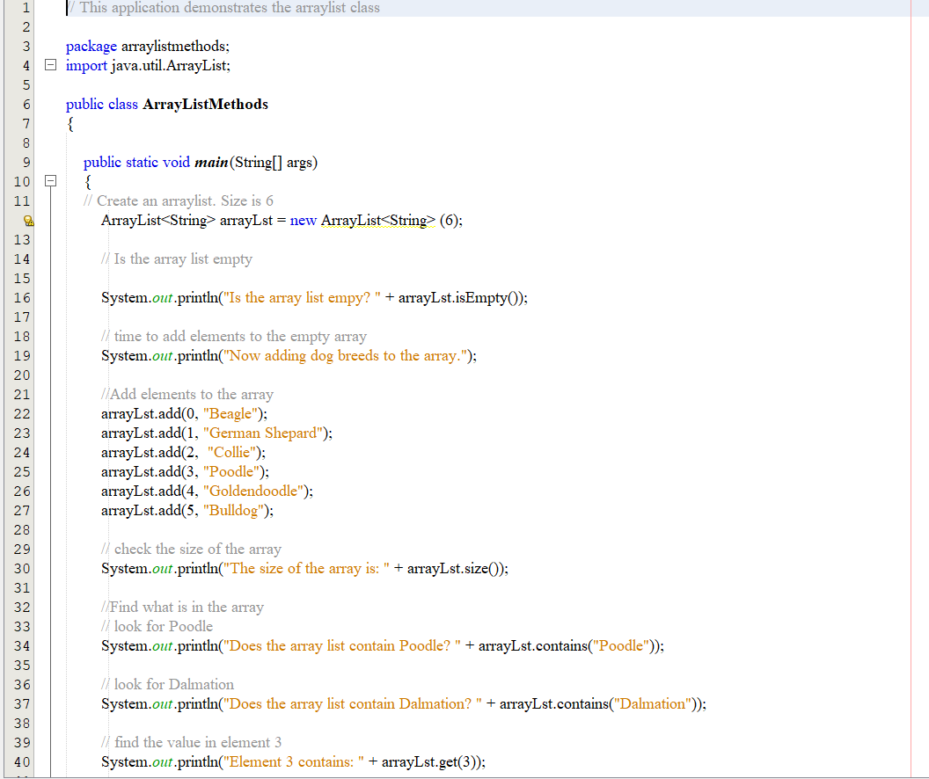Click 'arrayLst.isEmpty()' on line 16

pyautogui.click(x=460, y=298)
